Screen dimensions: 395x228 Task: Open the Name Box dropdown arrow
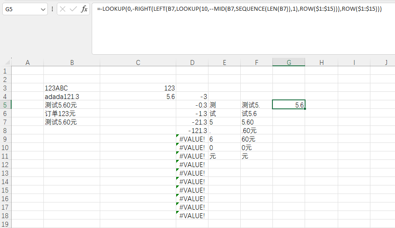[43, 9]
